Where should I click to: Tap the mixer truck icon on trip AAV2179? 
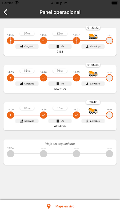pyautogui.click(x=93, y=74)
